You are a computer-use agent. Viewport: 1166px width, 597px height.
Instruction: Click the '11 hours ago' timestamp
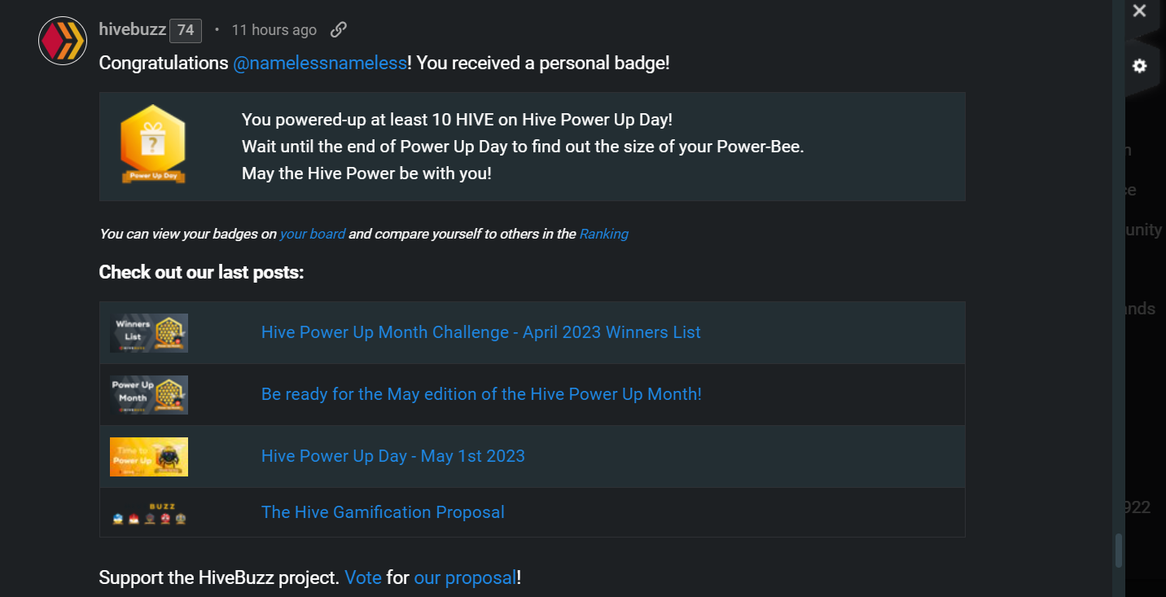coord(274,30)
